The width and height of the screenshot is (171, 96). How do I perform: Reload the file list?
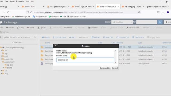point(96,37)
